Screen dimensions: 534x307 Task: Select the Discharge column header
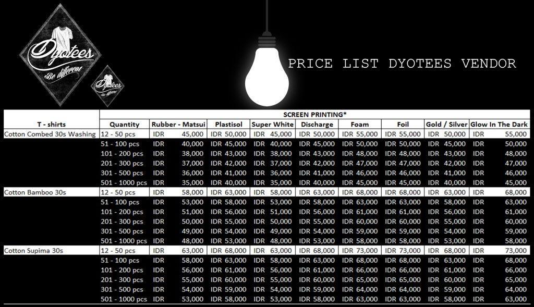point(317,124)
